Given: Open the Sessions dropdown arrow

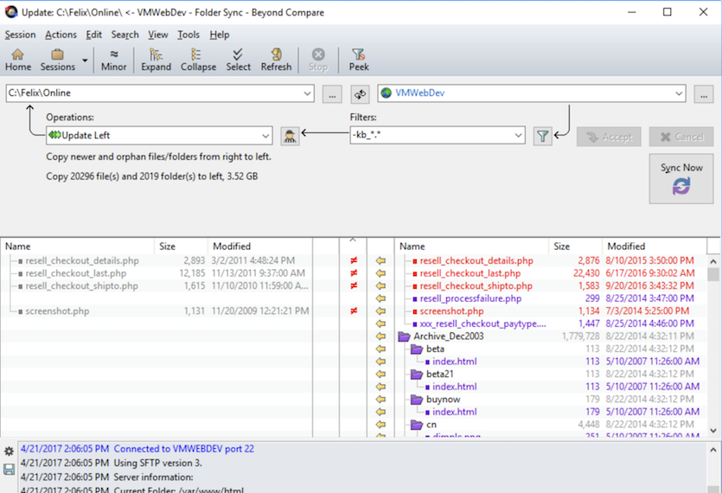Looking at the screenshot, I should [x=85, y=60].
